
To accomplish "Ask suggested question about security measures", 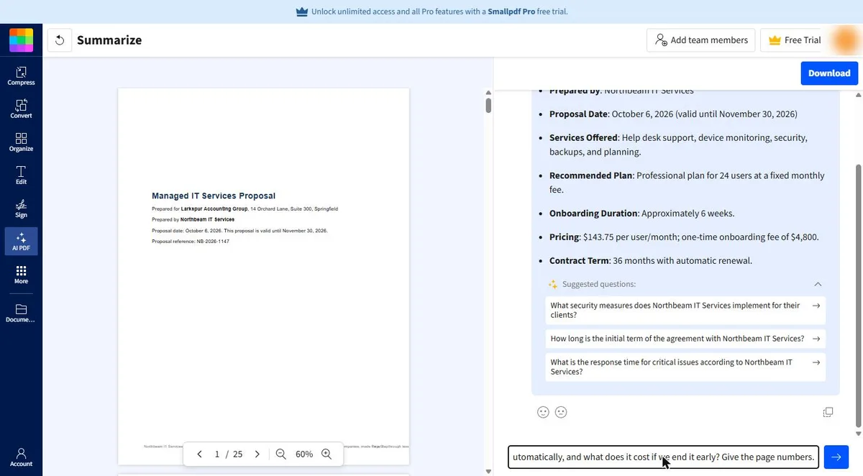I will (685, 310).
